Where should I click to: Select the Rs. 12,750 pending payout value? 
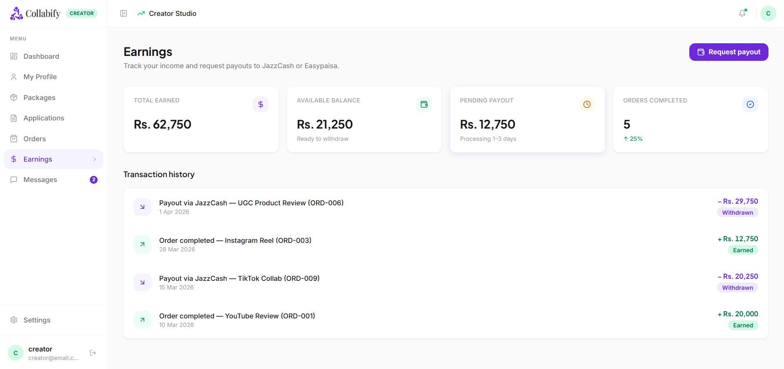488,124
